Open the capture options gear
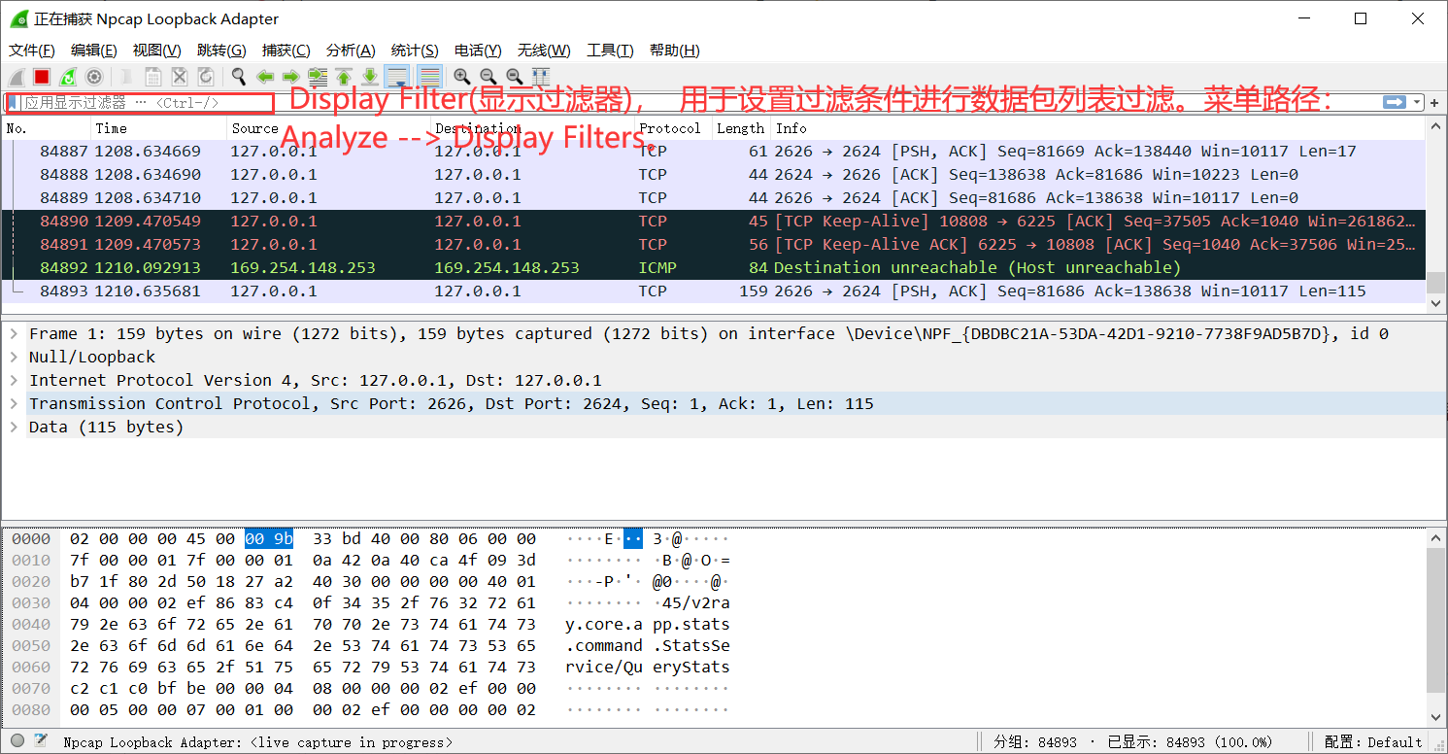Image resolution: width=1448 pixels, height=754 pixels. coord(94,77)
